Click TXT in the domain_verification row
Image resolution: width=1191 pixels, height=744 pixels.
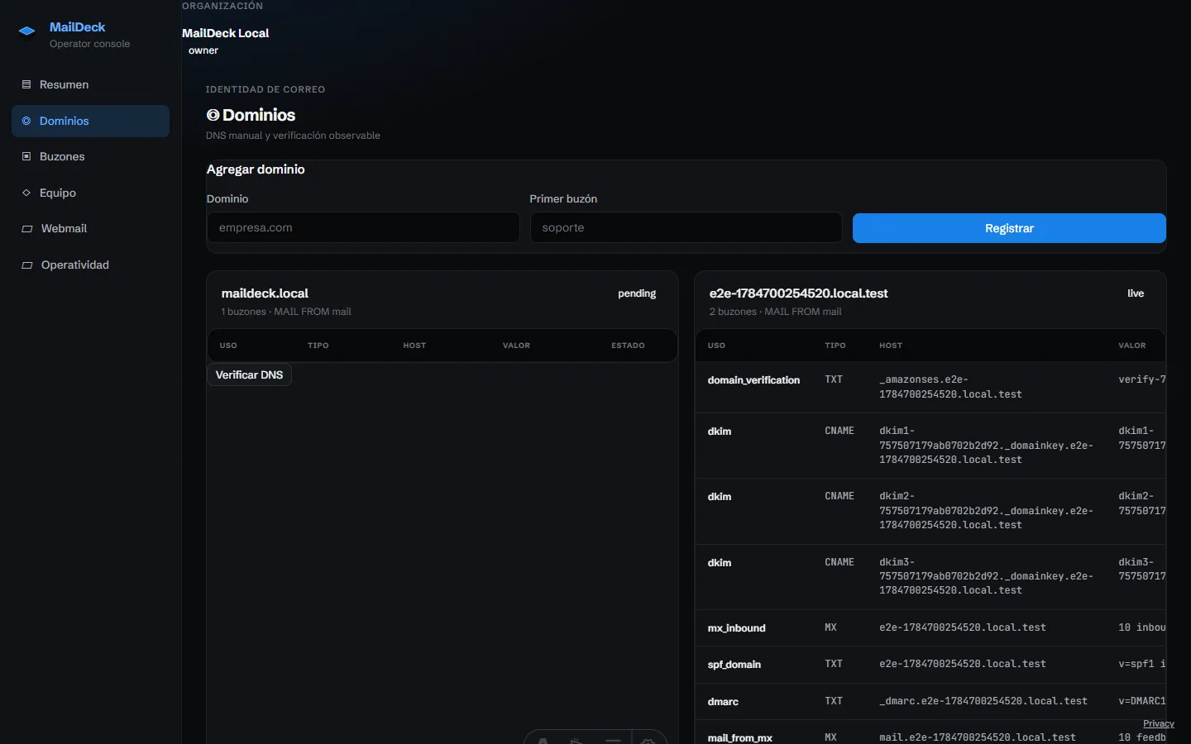[834, 379]
